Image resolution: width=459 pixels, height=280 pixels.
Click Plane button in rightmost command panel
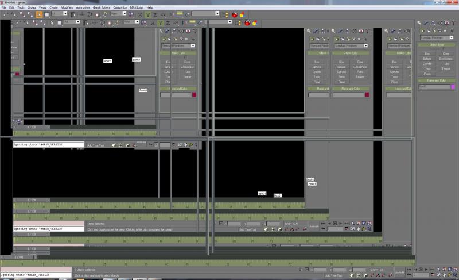click(427, 74)
